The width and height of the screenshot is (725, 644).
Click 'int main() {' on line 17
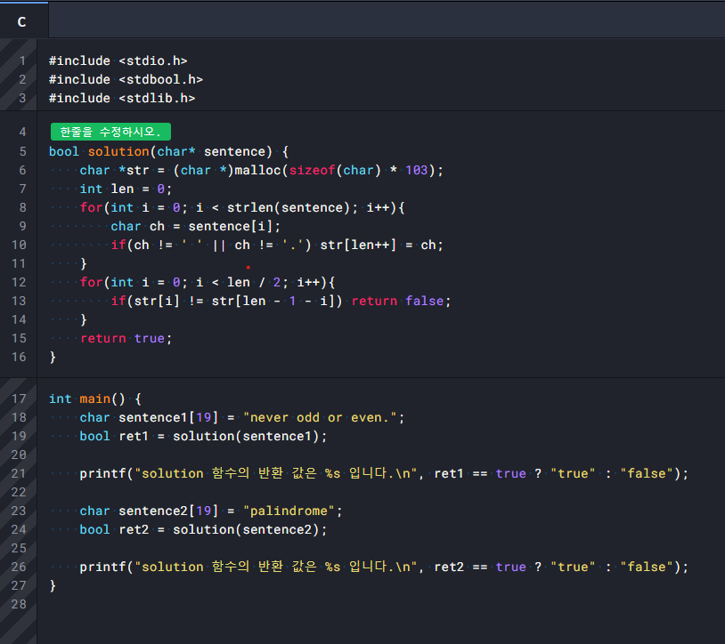94,398
